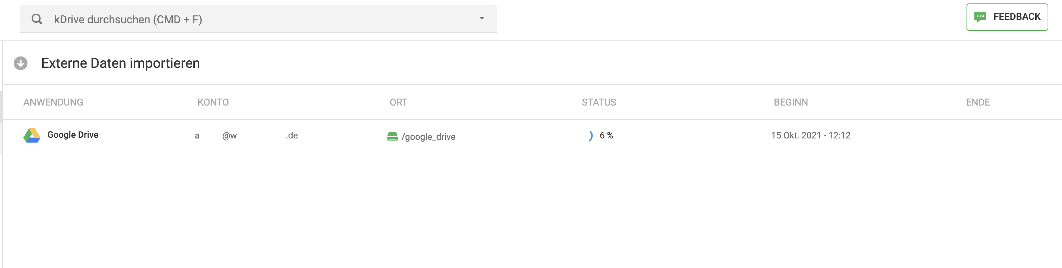
Task: Focus the kDrive durchsuchen search field
Action: 259,19
